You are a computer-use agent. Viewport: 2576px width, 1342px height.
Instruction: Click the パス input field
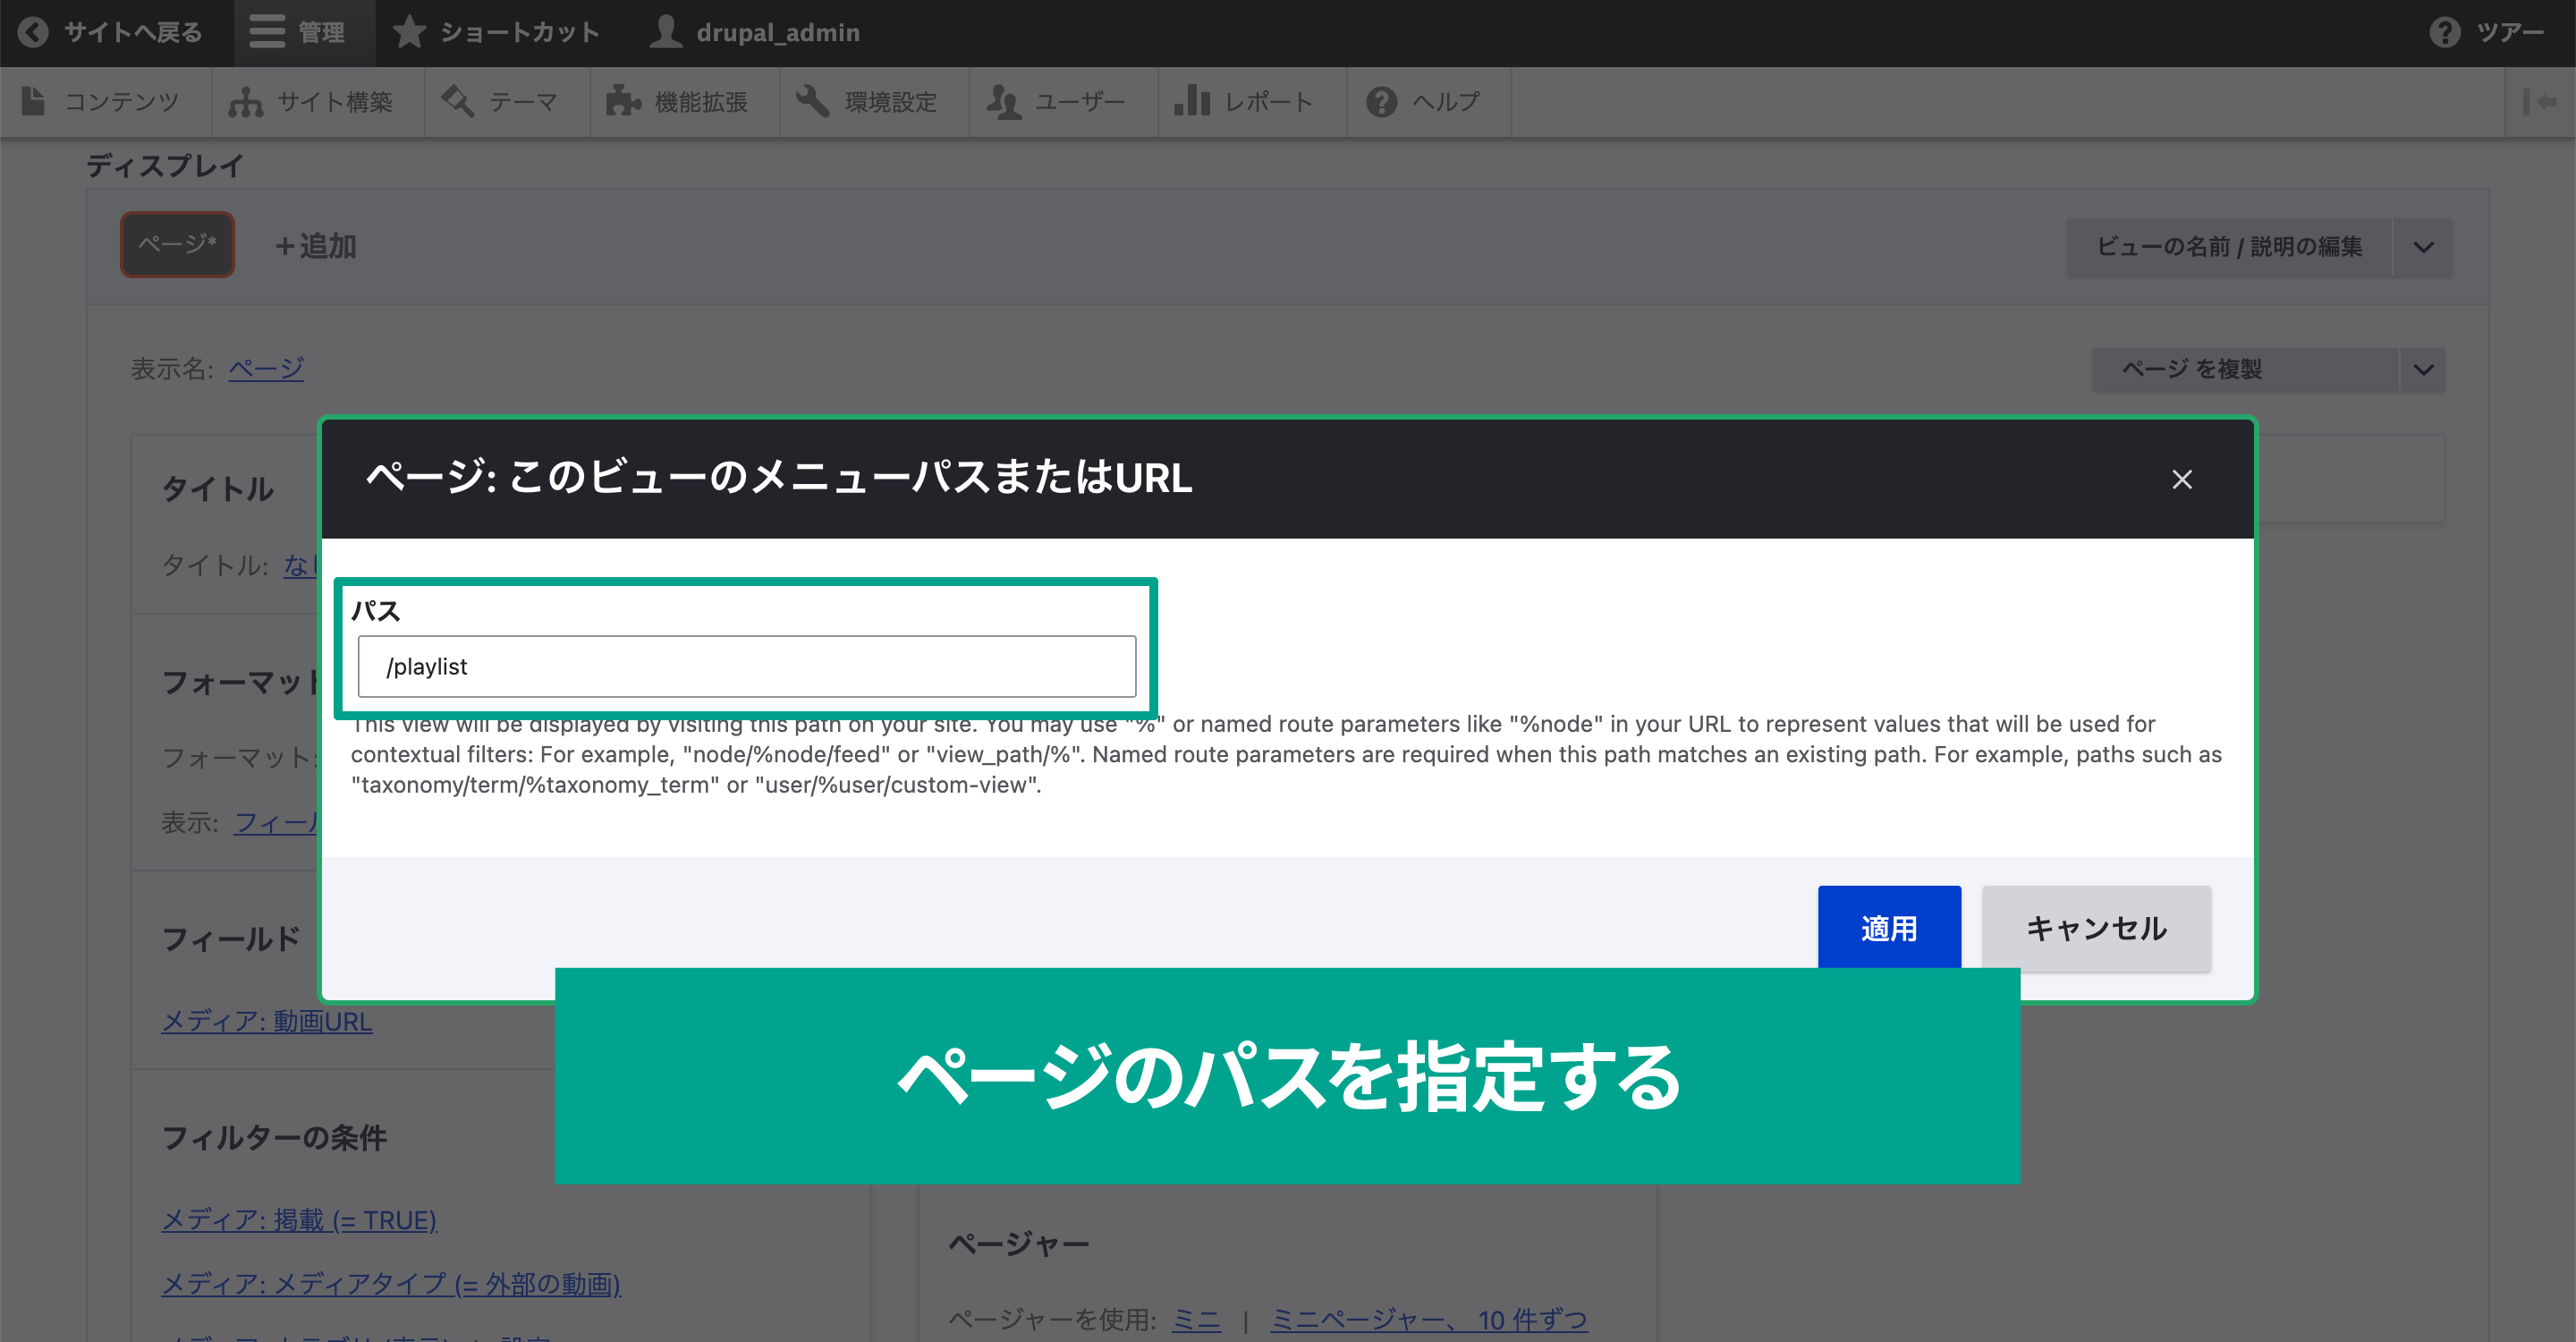click(747, 666)
